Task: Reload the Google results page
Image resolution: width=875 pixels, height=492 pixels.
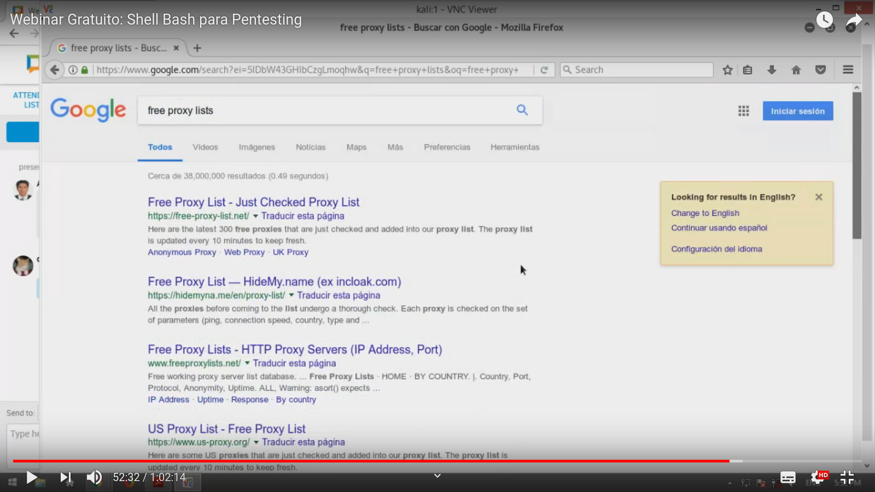Action: coord(544,70)
